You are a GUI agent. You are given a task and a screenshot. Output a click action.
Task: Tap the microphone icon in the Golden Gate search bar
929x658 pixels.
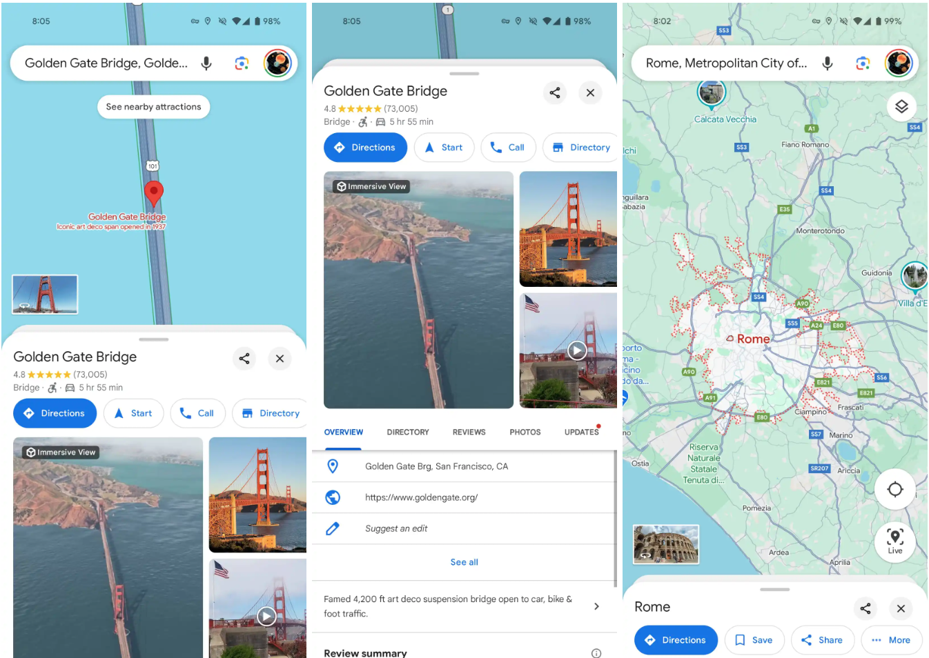tap(206, 63)
